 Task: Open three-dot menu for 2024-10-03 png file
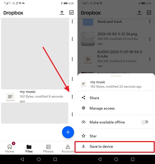click(x=150, y=39)
